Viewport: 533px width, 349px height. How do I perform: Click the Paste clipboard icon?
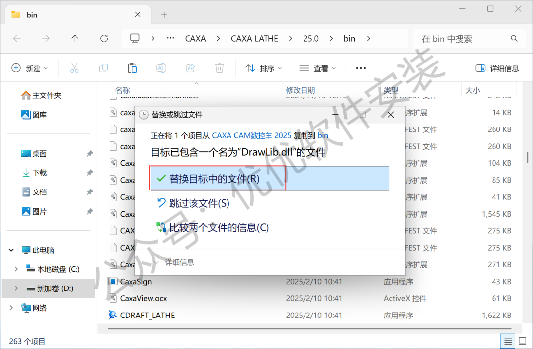(132, 68)
